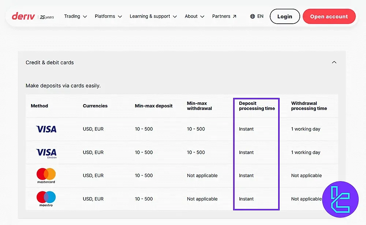Click the Mastercard logo
The image size is (366, 225).
point(46,176)
